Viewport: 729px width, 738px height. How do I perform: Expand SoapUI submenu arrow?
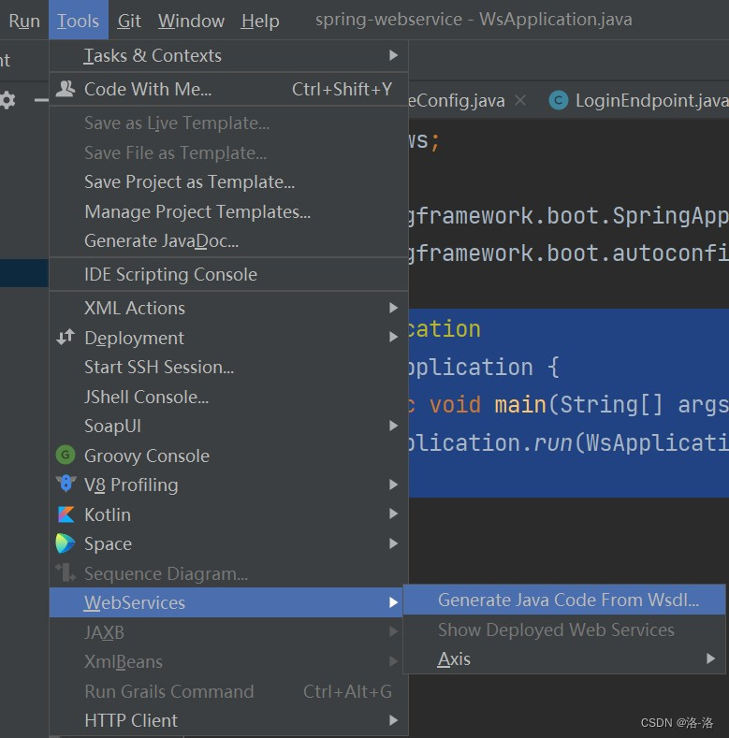393,426
